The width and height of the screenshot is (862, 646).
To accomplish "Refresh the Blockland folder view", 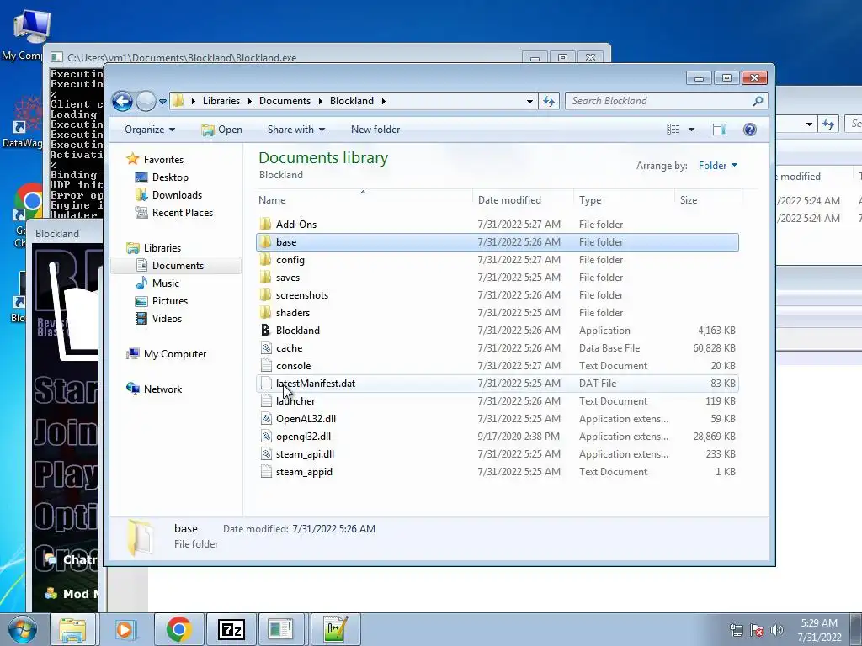I will [x=549, y=101].
